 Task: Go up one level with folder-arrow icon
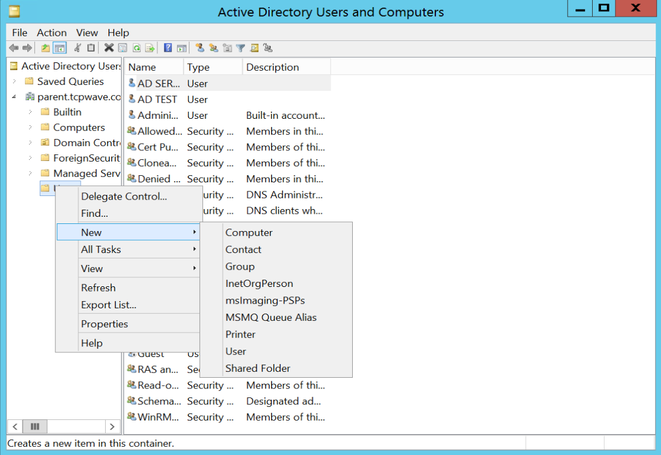click(x=46, y=48)
